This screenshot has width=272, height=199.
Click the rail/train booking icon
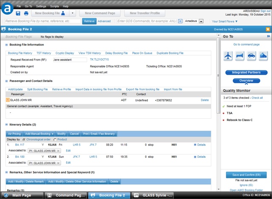tap(263, 56)
